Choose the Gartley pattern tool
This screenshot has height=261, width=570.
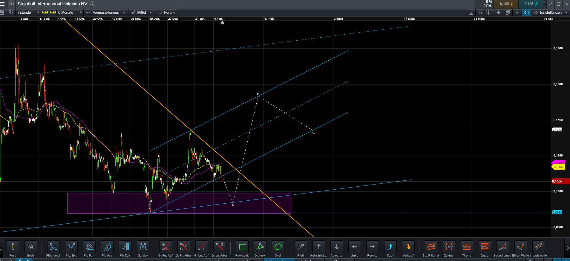tap(143, 247)
